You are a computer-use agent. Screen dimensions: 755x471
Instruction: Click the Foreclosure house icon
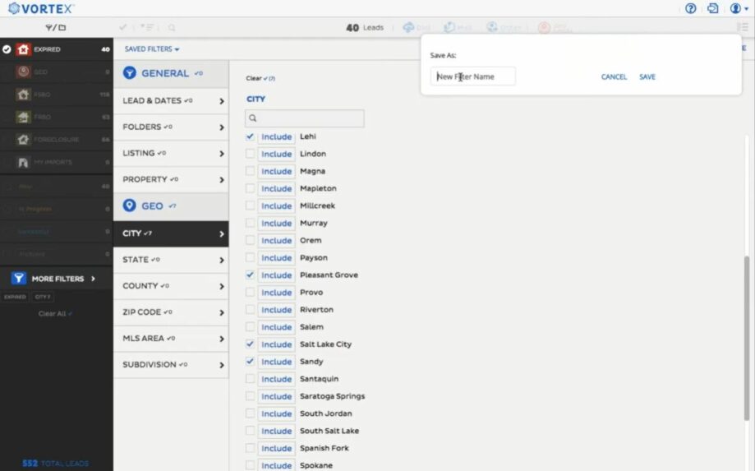23,139
